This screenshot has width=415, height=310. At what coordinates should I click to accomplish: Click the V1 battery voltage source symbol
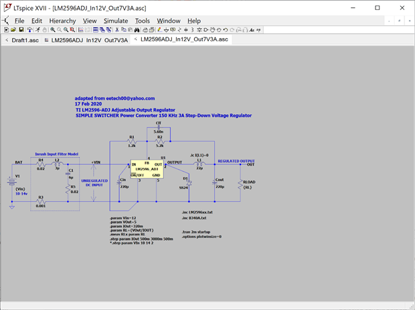tap(12, 182)
